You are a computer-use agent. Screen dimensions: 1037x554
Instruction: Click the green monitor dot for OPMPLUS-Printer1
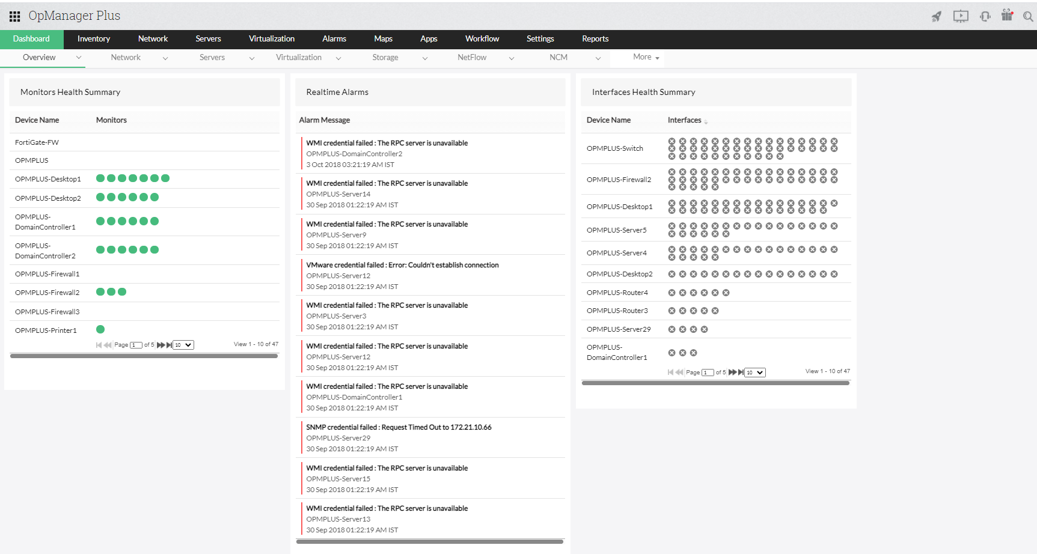tap(100, 329)
